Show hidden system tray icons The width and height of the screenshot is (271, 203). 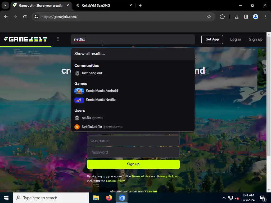tap(224, 198)
